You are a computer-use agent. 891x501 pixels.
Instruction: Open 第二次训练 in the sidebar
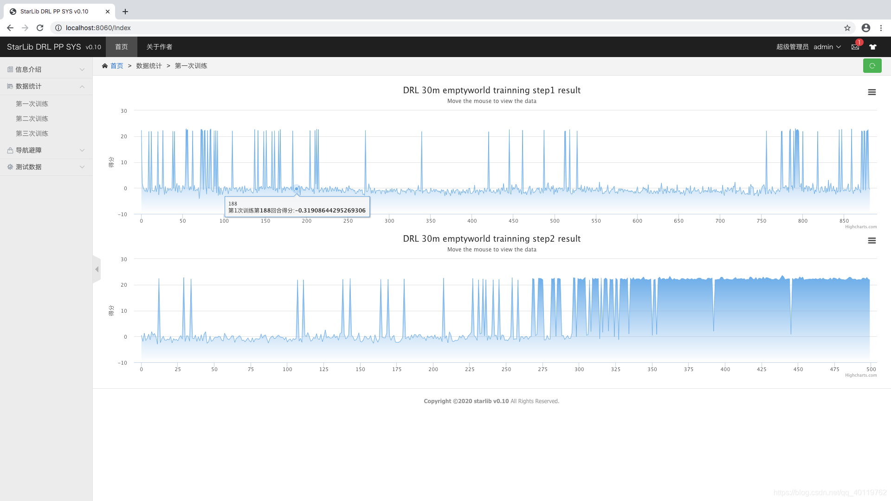[32, 119]
